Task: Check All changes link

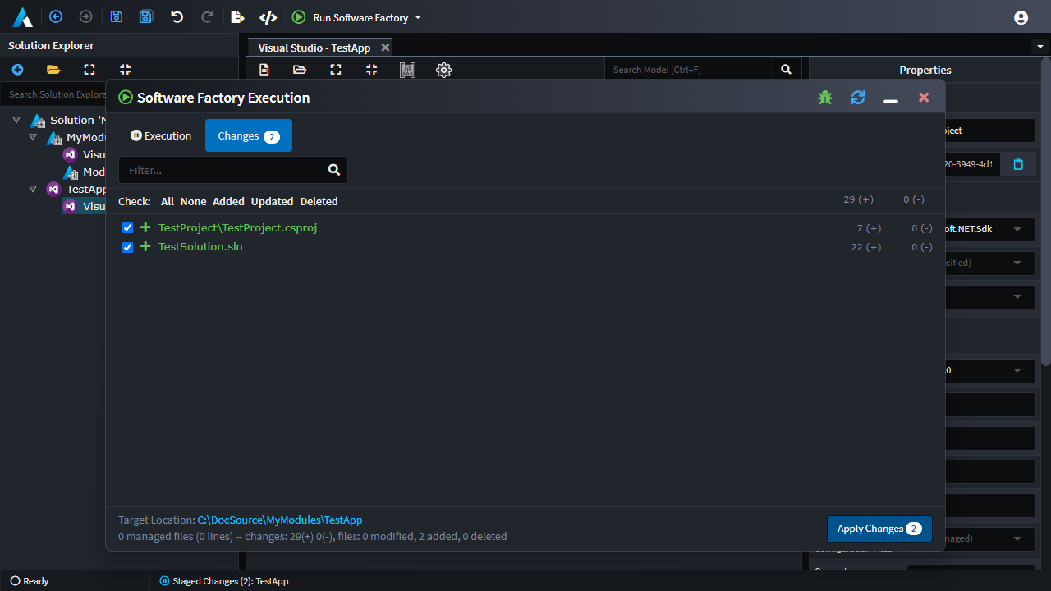Action: [x=168, y=201]
